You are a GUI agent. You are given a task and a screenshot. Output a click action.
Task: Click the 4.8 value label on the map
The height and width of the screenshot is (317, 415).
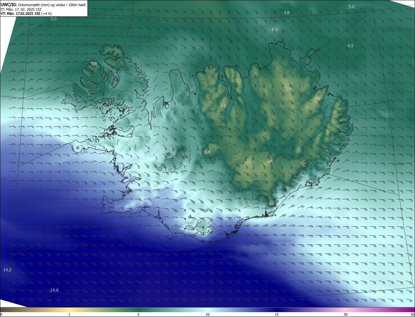287,13
